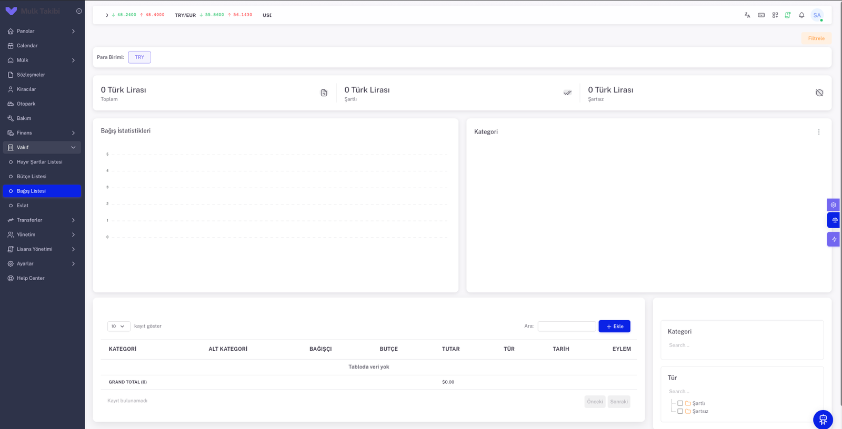Click the settings gear side tab
Image resolution: width=842 pixels, height=429 pixels.
(833, 205)
